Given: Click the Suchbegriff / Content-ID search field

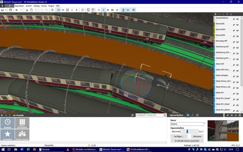Looking at the screenshot, I should (149, 115).
